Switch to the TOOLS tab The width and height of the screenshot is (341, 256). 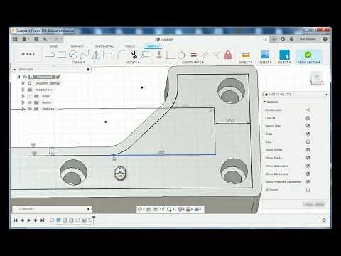(130, 46)
